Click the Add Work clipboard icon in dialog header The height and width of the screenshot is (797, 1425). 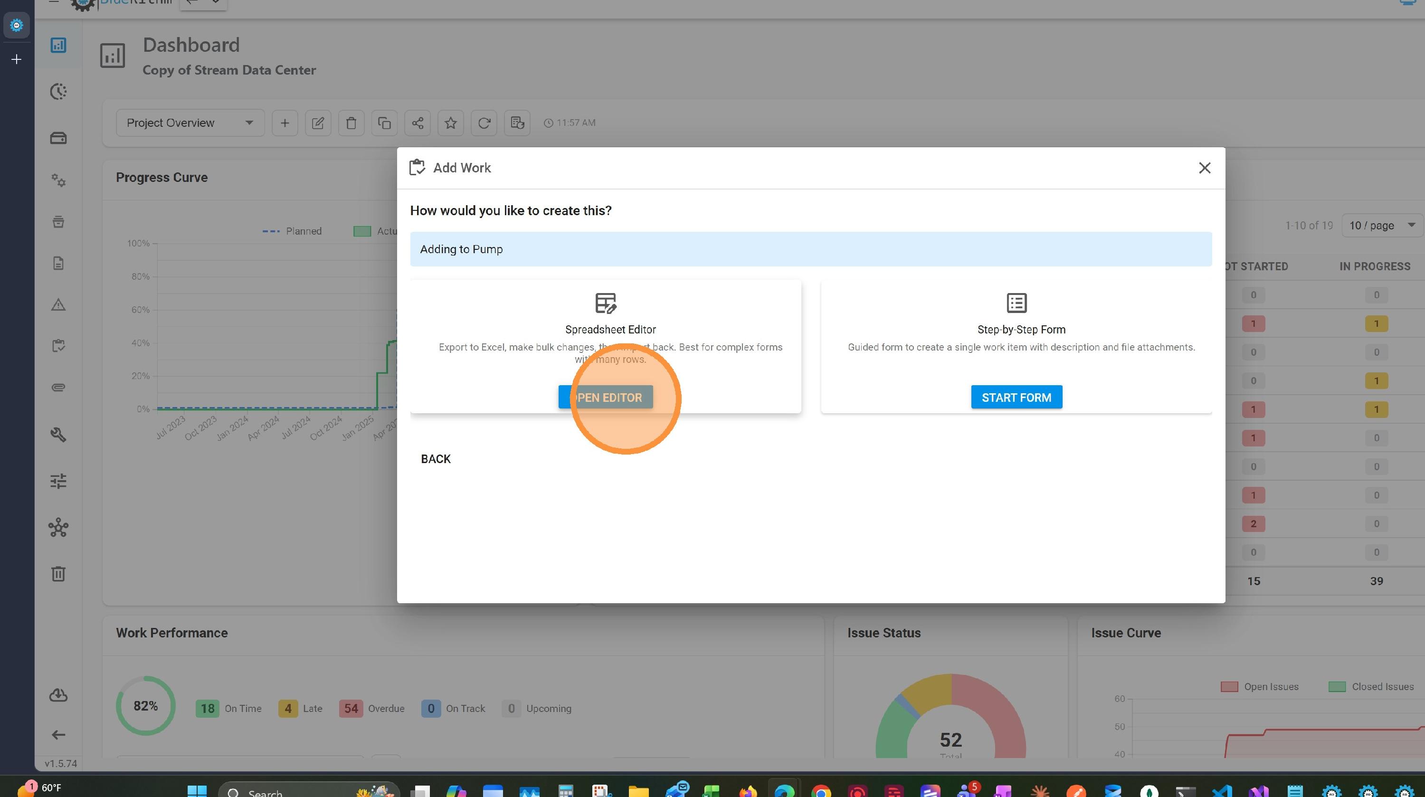(417, 167)
